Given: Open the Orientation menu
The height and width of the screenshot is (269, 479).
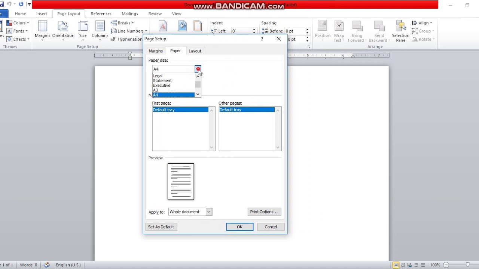Looking at the screenshot, I should click(x=63, y=31).
